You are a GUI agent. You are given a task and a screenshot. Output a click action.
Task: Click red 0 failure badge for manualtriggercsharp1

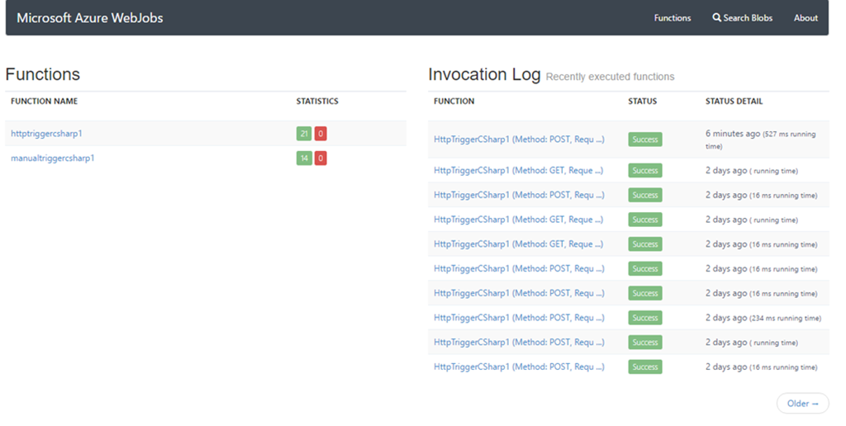321,158
